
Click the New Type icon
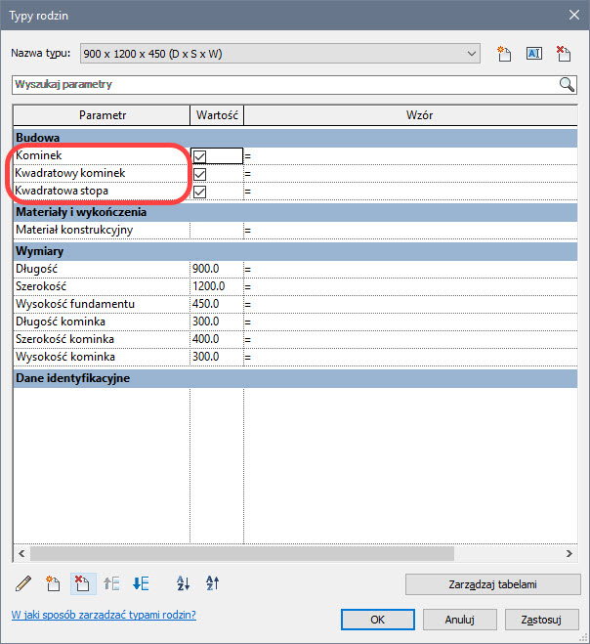(505, 54)
